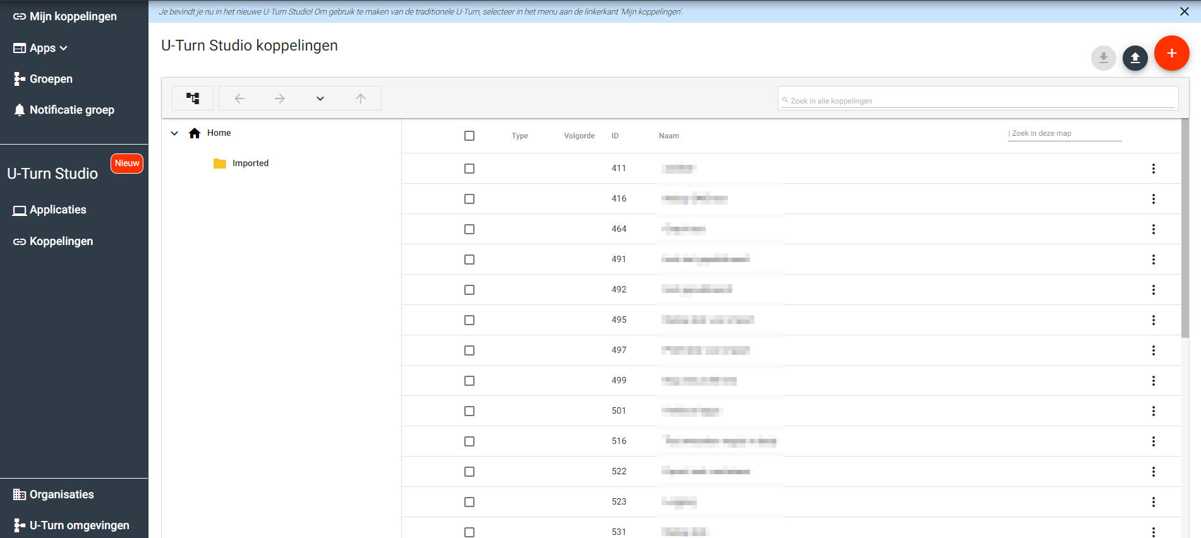Navigate back with the left arrow

pyautogui.click(x=239, y=99)
